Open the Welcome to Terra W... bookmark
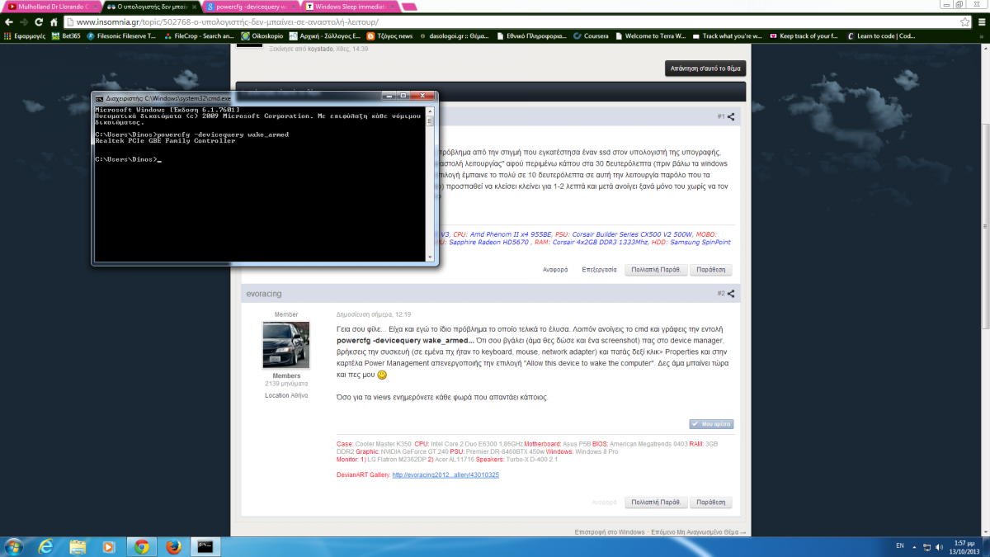The width and height of the screenshot is (990, 557). [x=650, y=36]
